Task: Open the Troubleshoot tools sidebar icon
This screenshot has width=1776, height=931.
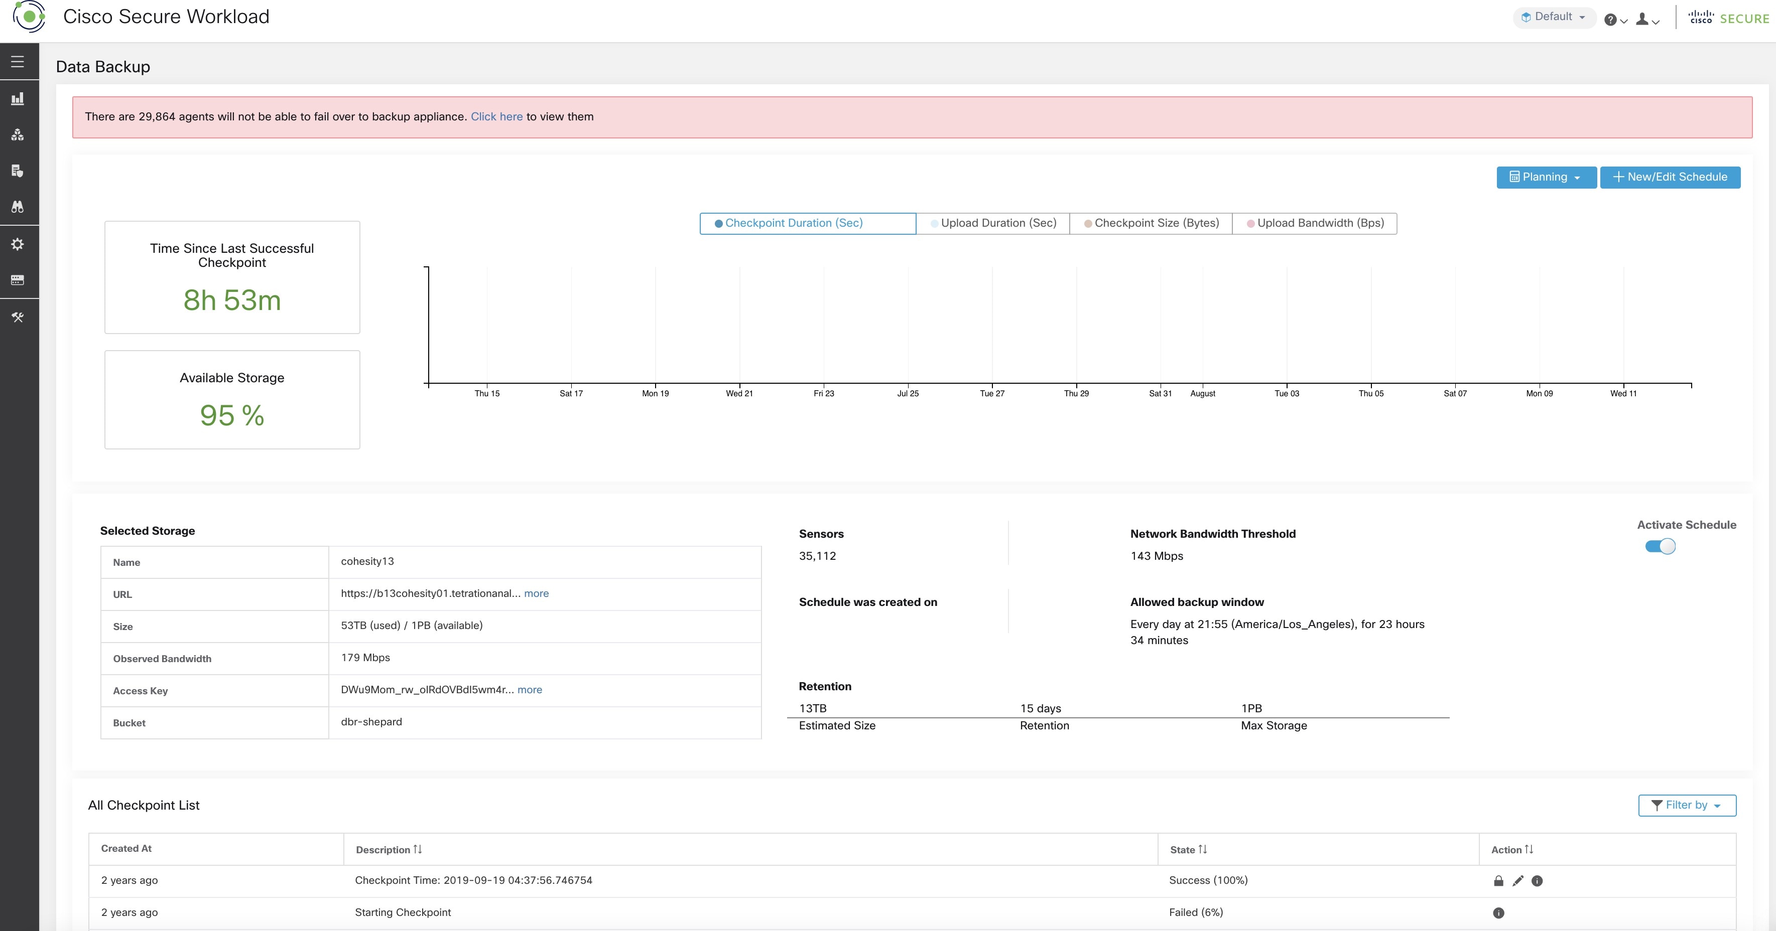Action: click(18, 317)
